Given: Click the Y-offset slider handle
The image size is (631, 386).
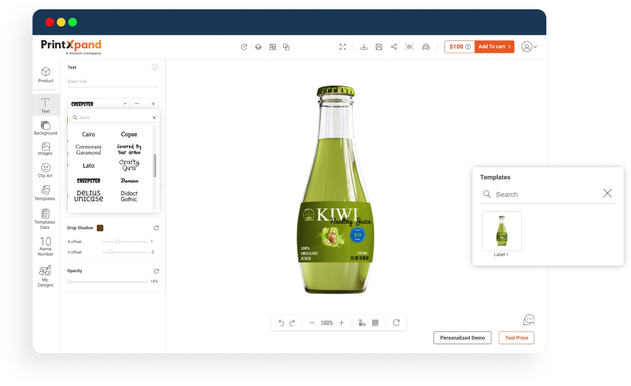Looking at the screenshot, I should coord(111,252).
